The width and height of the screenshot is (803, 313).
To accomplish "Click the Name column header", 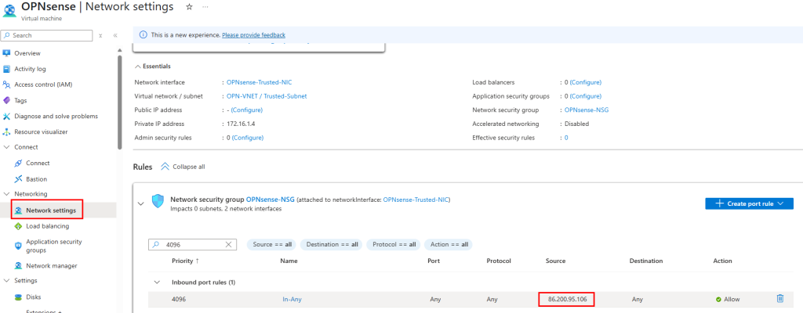I will [289, 261].
